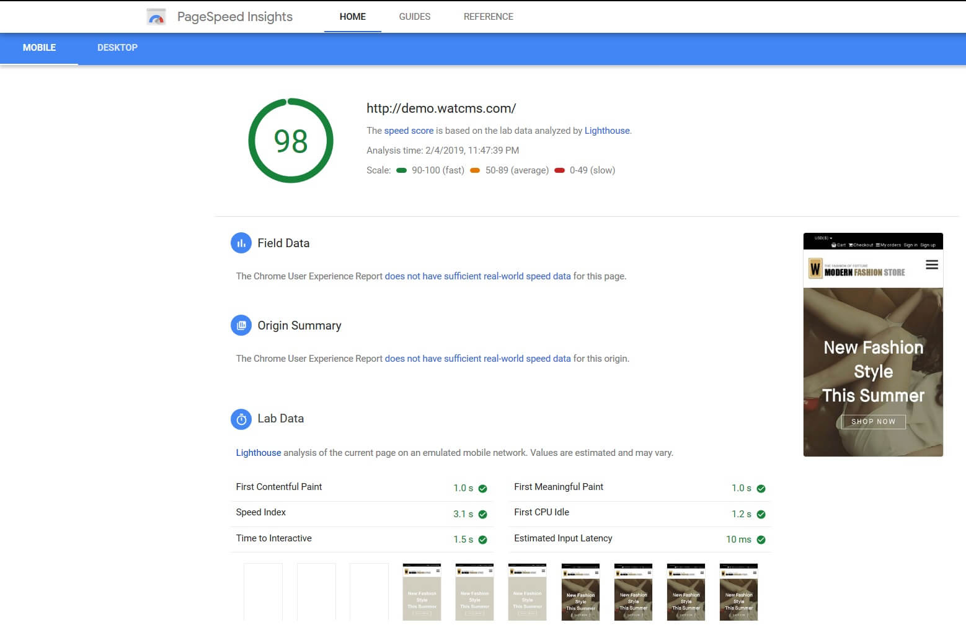Screen dimensions: 966x638
Task: Click the Origin Summary icon
Action: (x=241, y=326)
